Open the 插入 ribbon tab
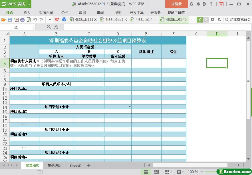The image size is (252, 175). pyautogui.click(x=27, y=13)
